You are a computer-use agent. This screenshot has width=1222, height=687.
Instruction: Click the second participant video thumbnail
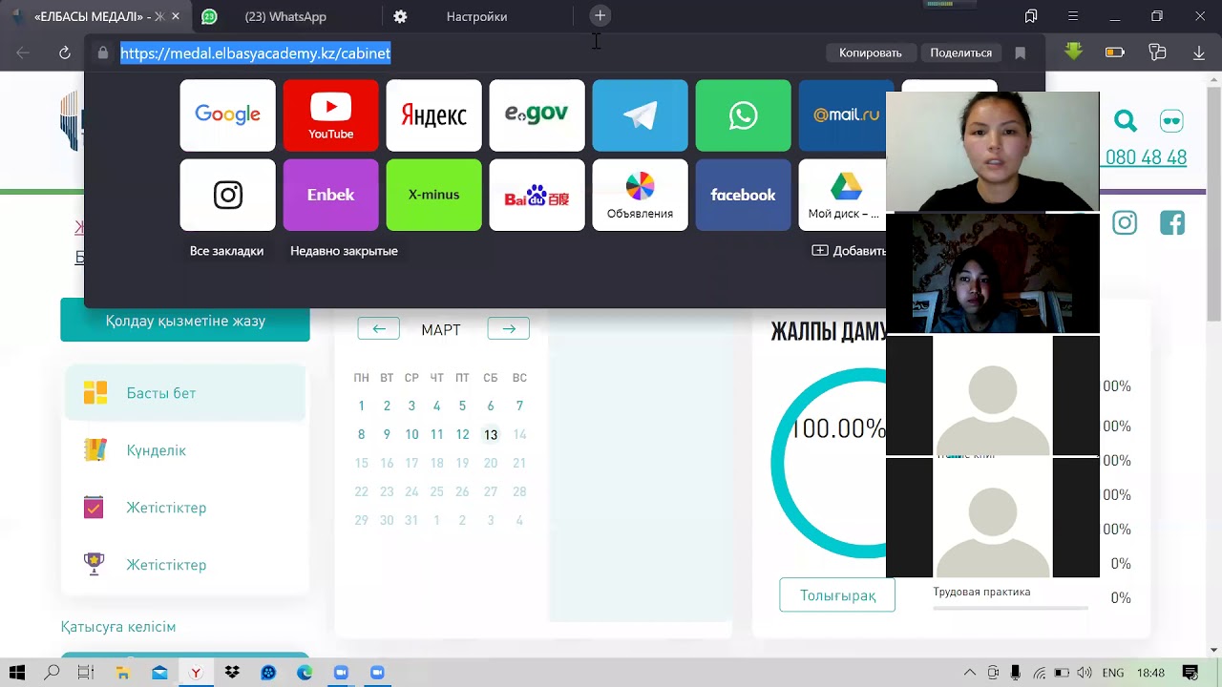993,273
